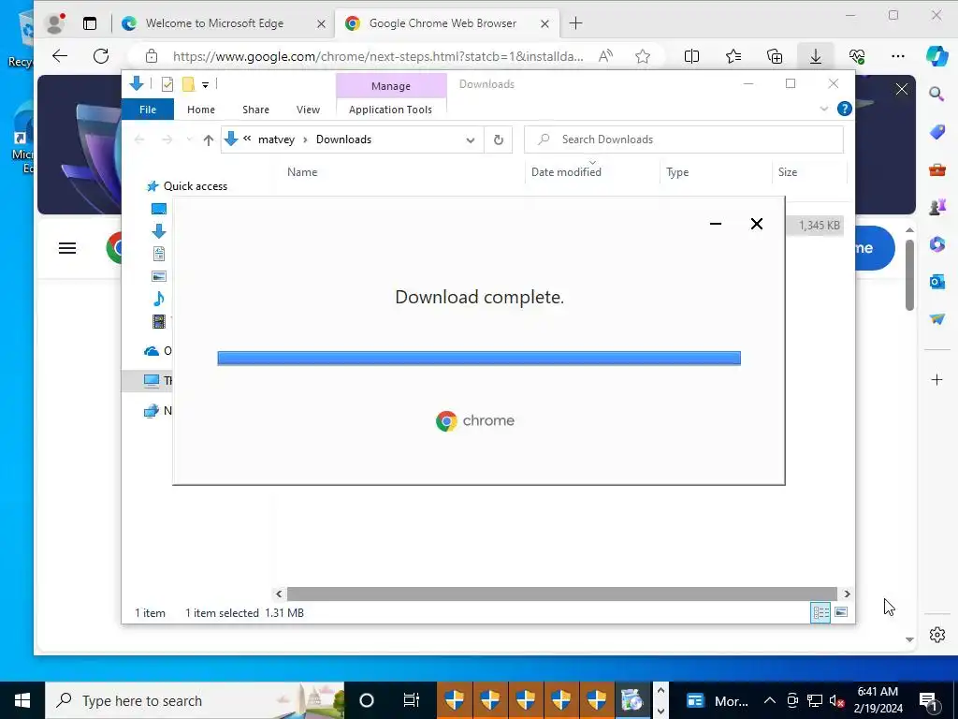Image resolution: width=958 pixels, height=719 pixels.
Task: Open Edge Collections icon
Action: coord(774,56)
